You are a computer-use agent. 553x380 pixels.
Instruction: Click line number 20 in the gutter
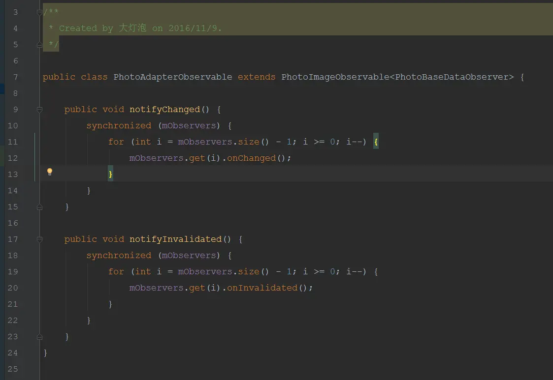[13, 288]
